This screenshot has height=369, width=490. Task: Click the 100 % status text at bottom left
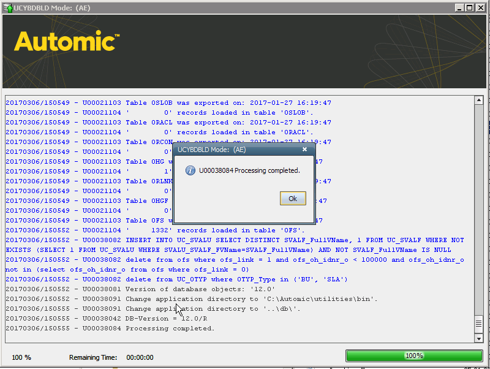21,357
